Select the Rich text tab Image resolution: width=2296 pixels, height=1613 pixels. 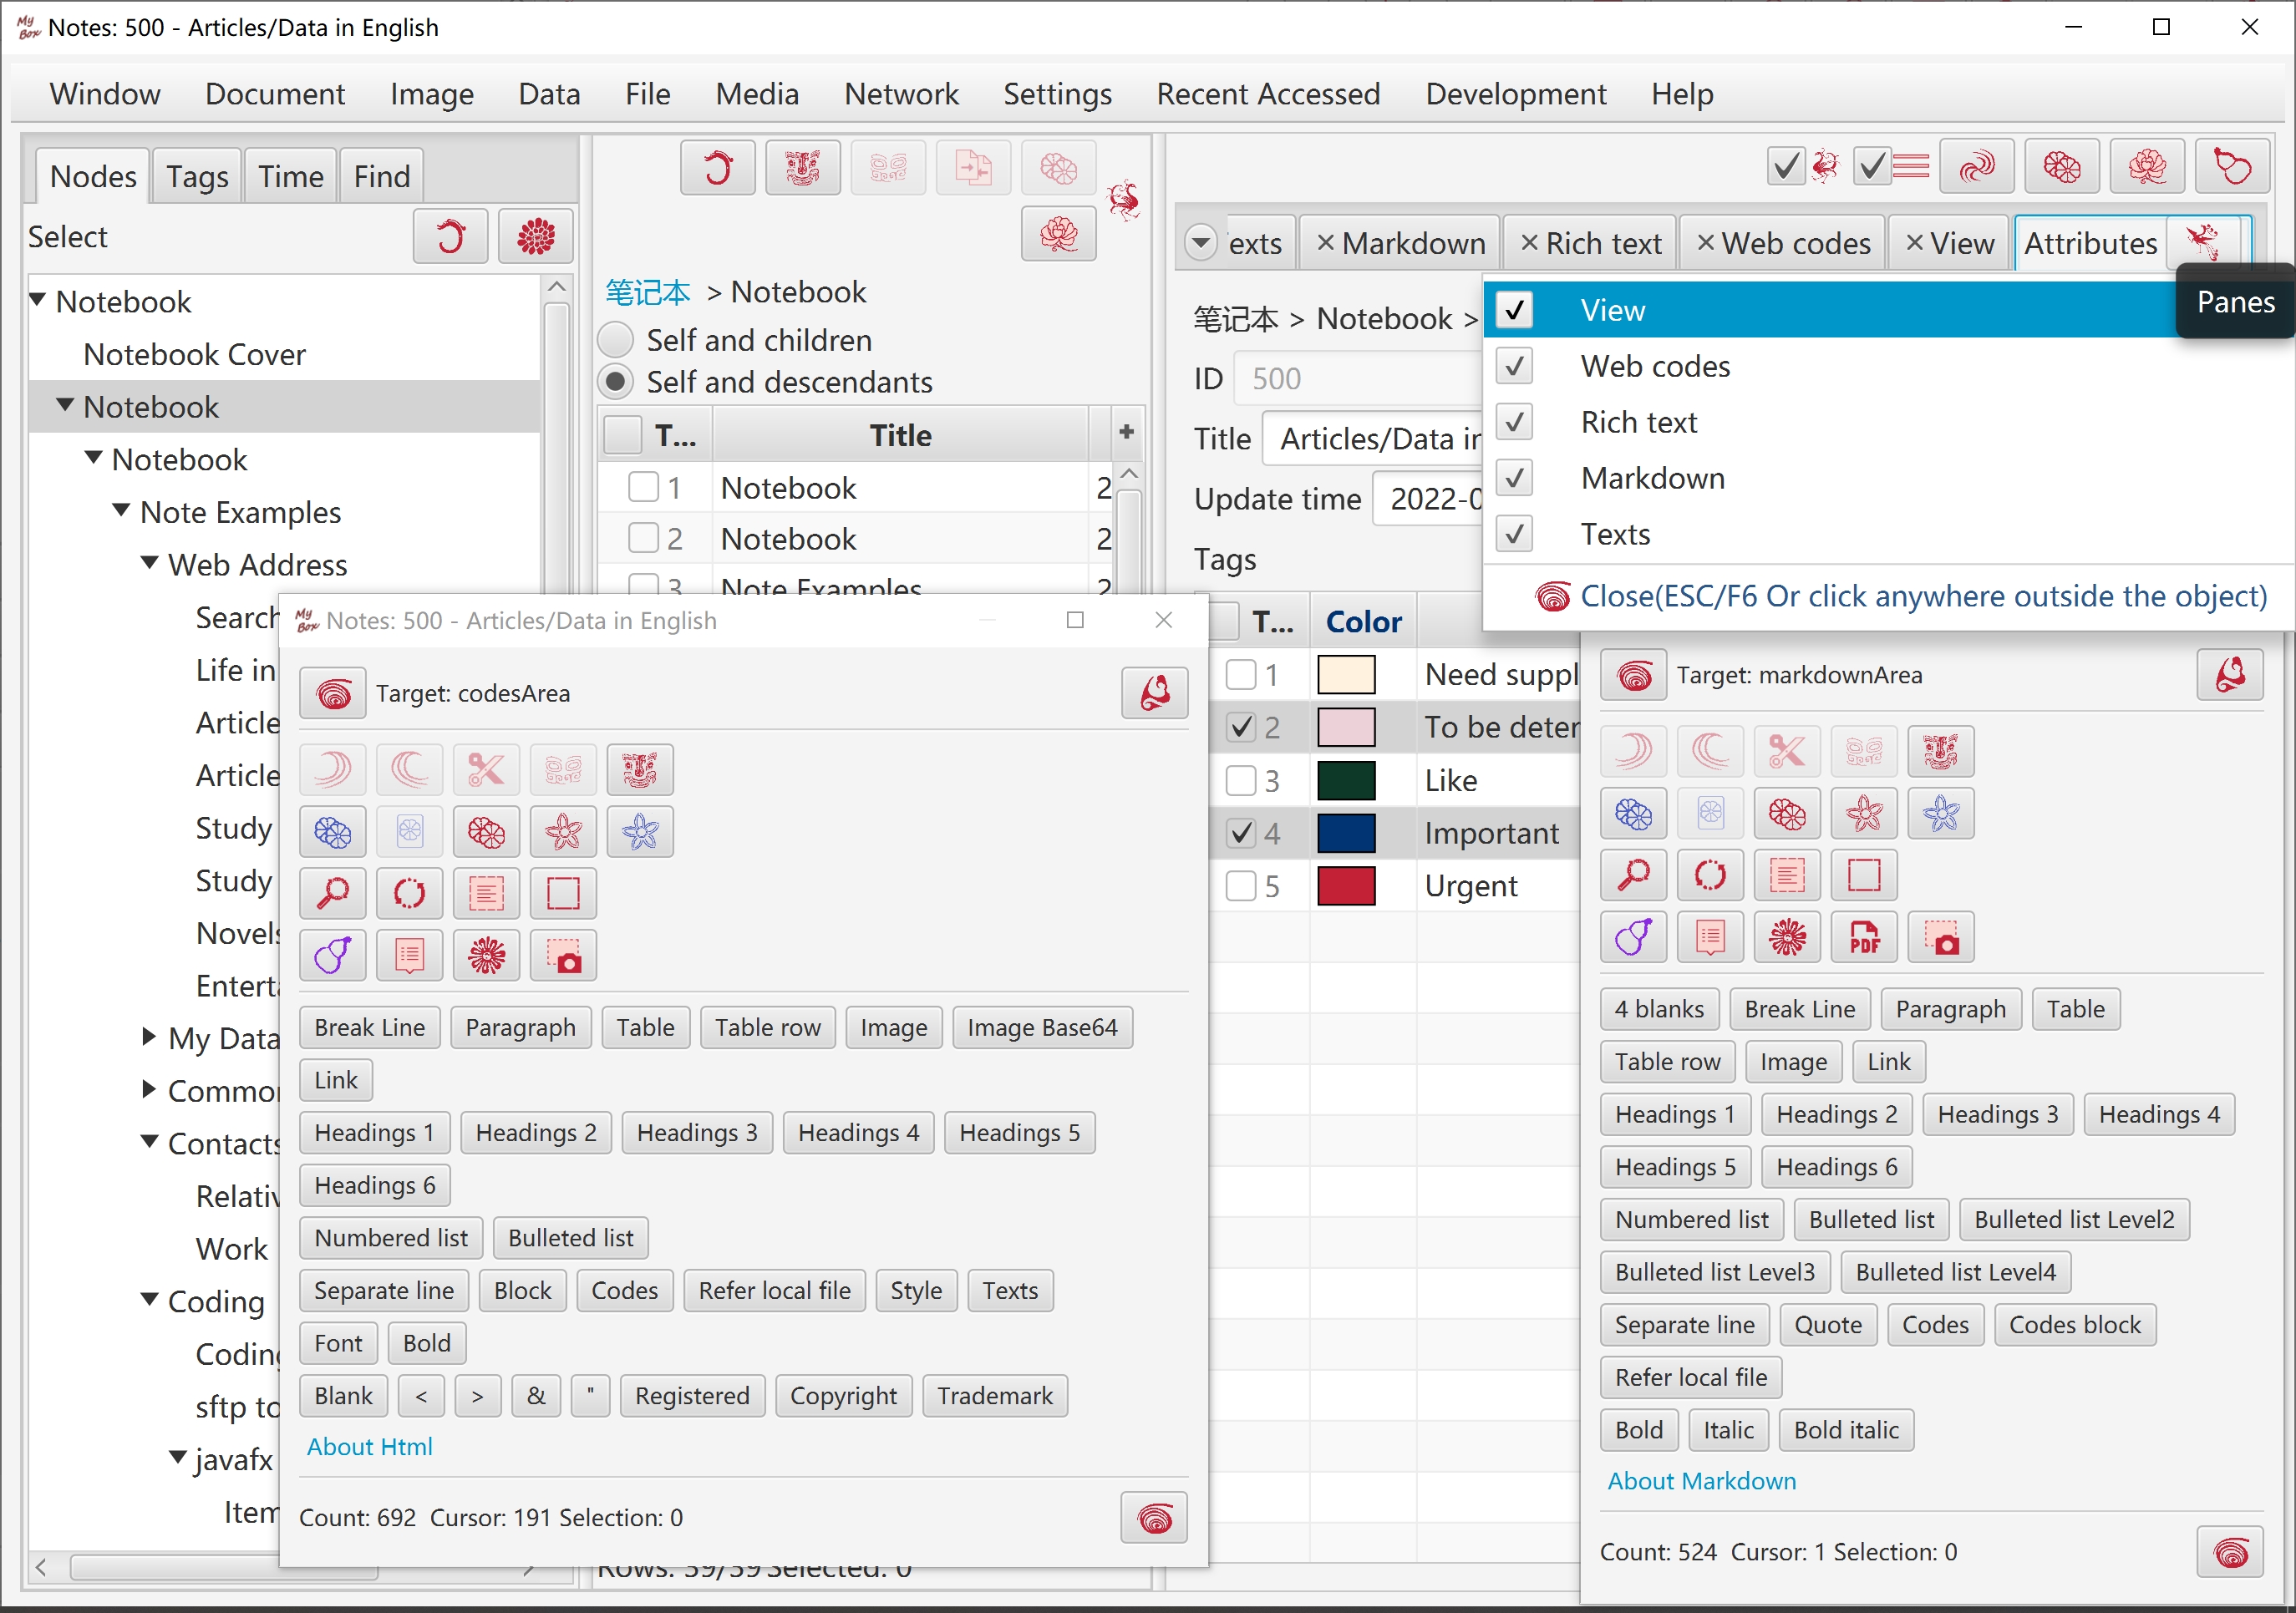[1591, 243]
